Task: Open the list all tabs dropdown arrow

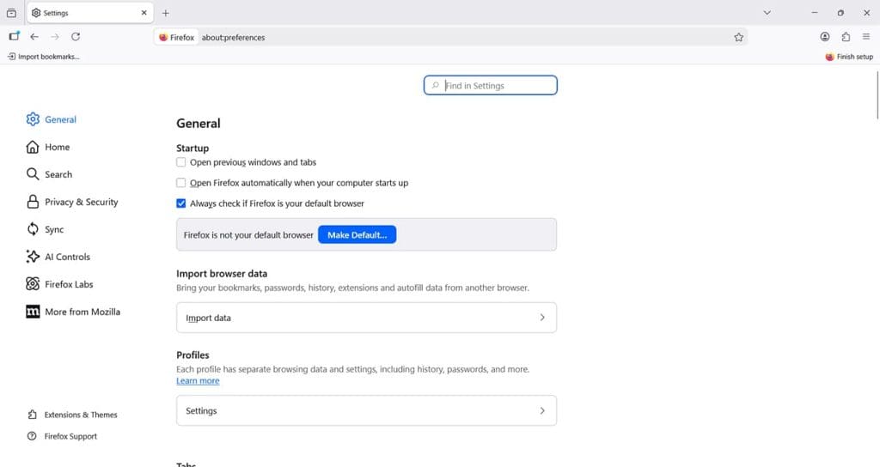Action: click(767, 12)
